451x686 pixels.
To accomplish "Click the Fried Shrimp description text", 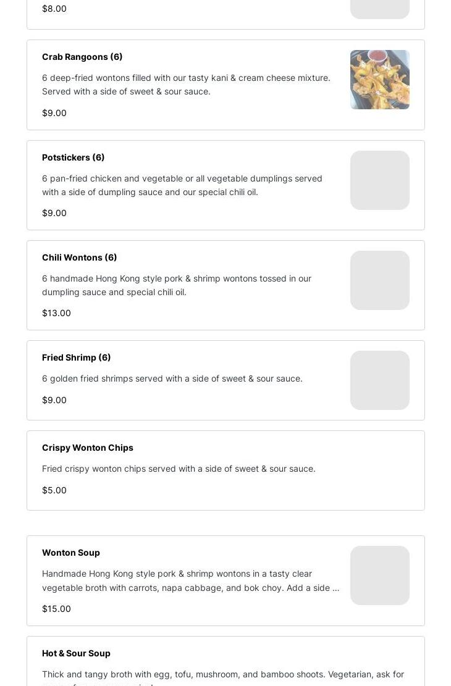I will pos(172,379).
